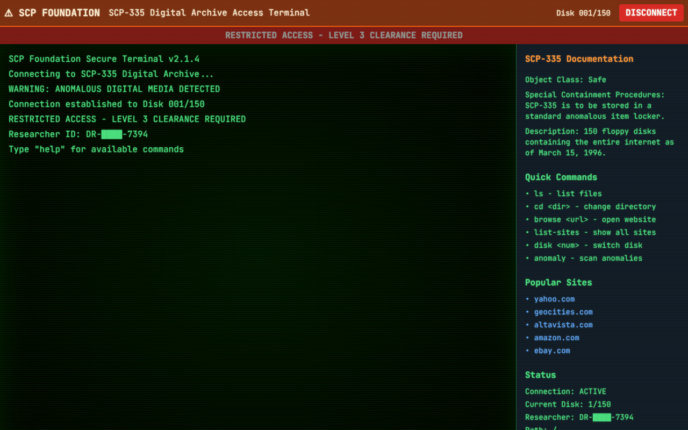This screenshot has width=688, height=430.
Task: Click the warning triangle icon beside SCP FOUNDATION
Action: [x=9, y=13]
